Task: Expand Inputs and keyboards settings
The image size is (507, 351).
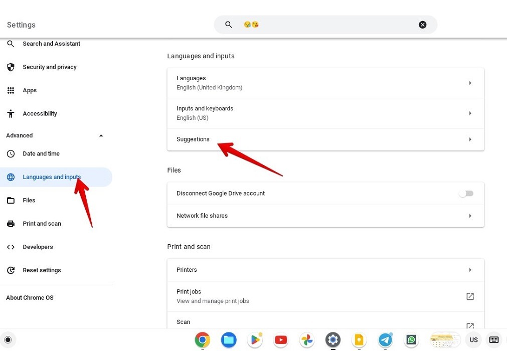Action: [325, 113]
